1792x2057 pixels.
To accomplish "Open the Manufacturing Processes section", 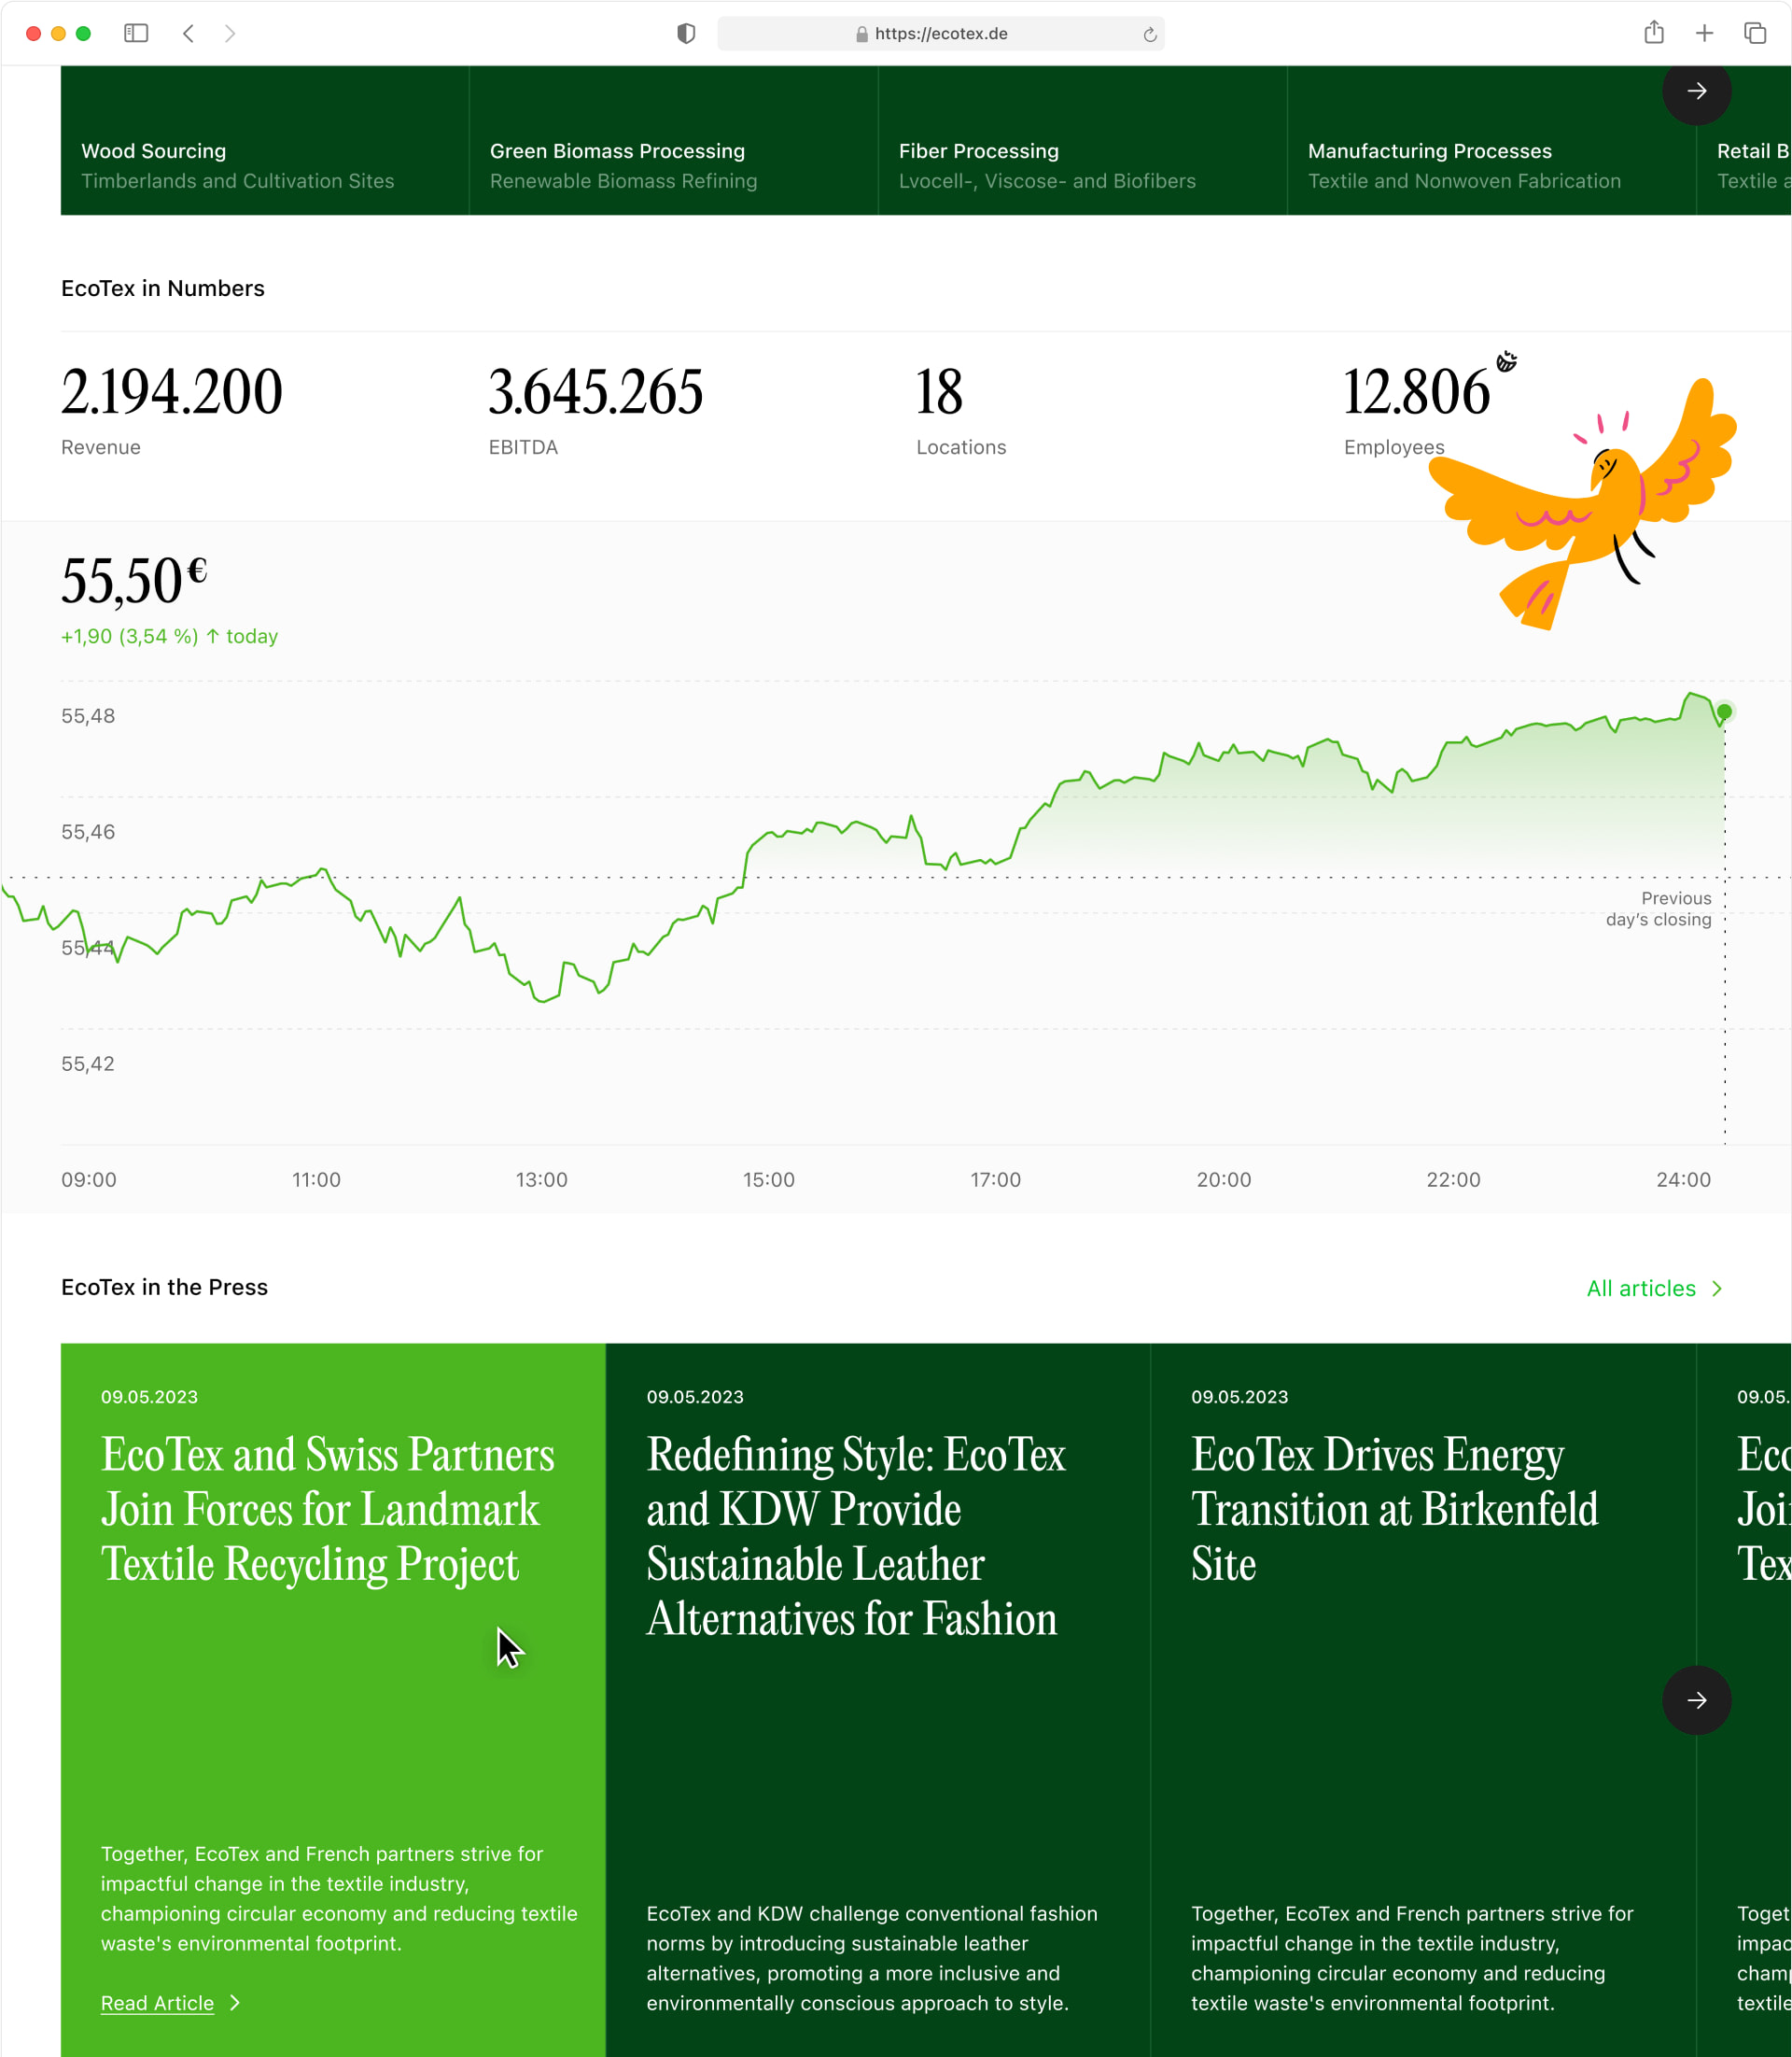I will (x=1492, y=140).
